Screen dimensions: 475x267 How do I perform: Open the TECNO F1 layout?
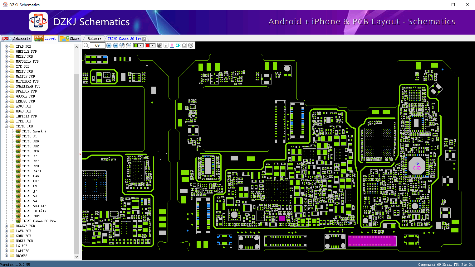[x=29, y=136]
